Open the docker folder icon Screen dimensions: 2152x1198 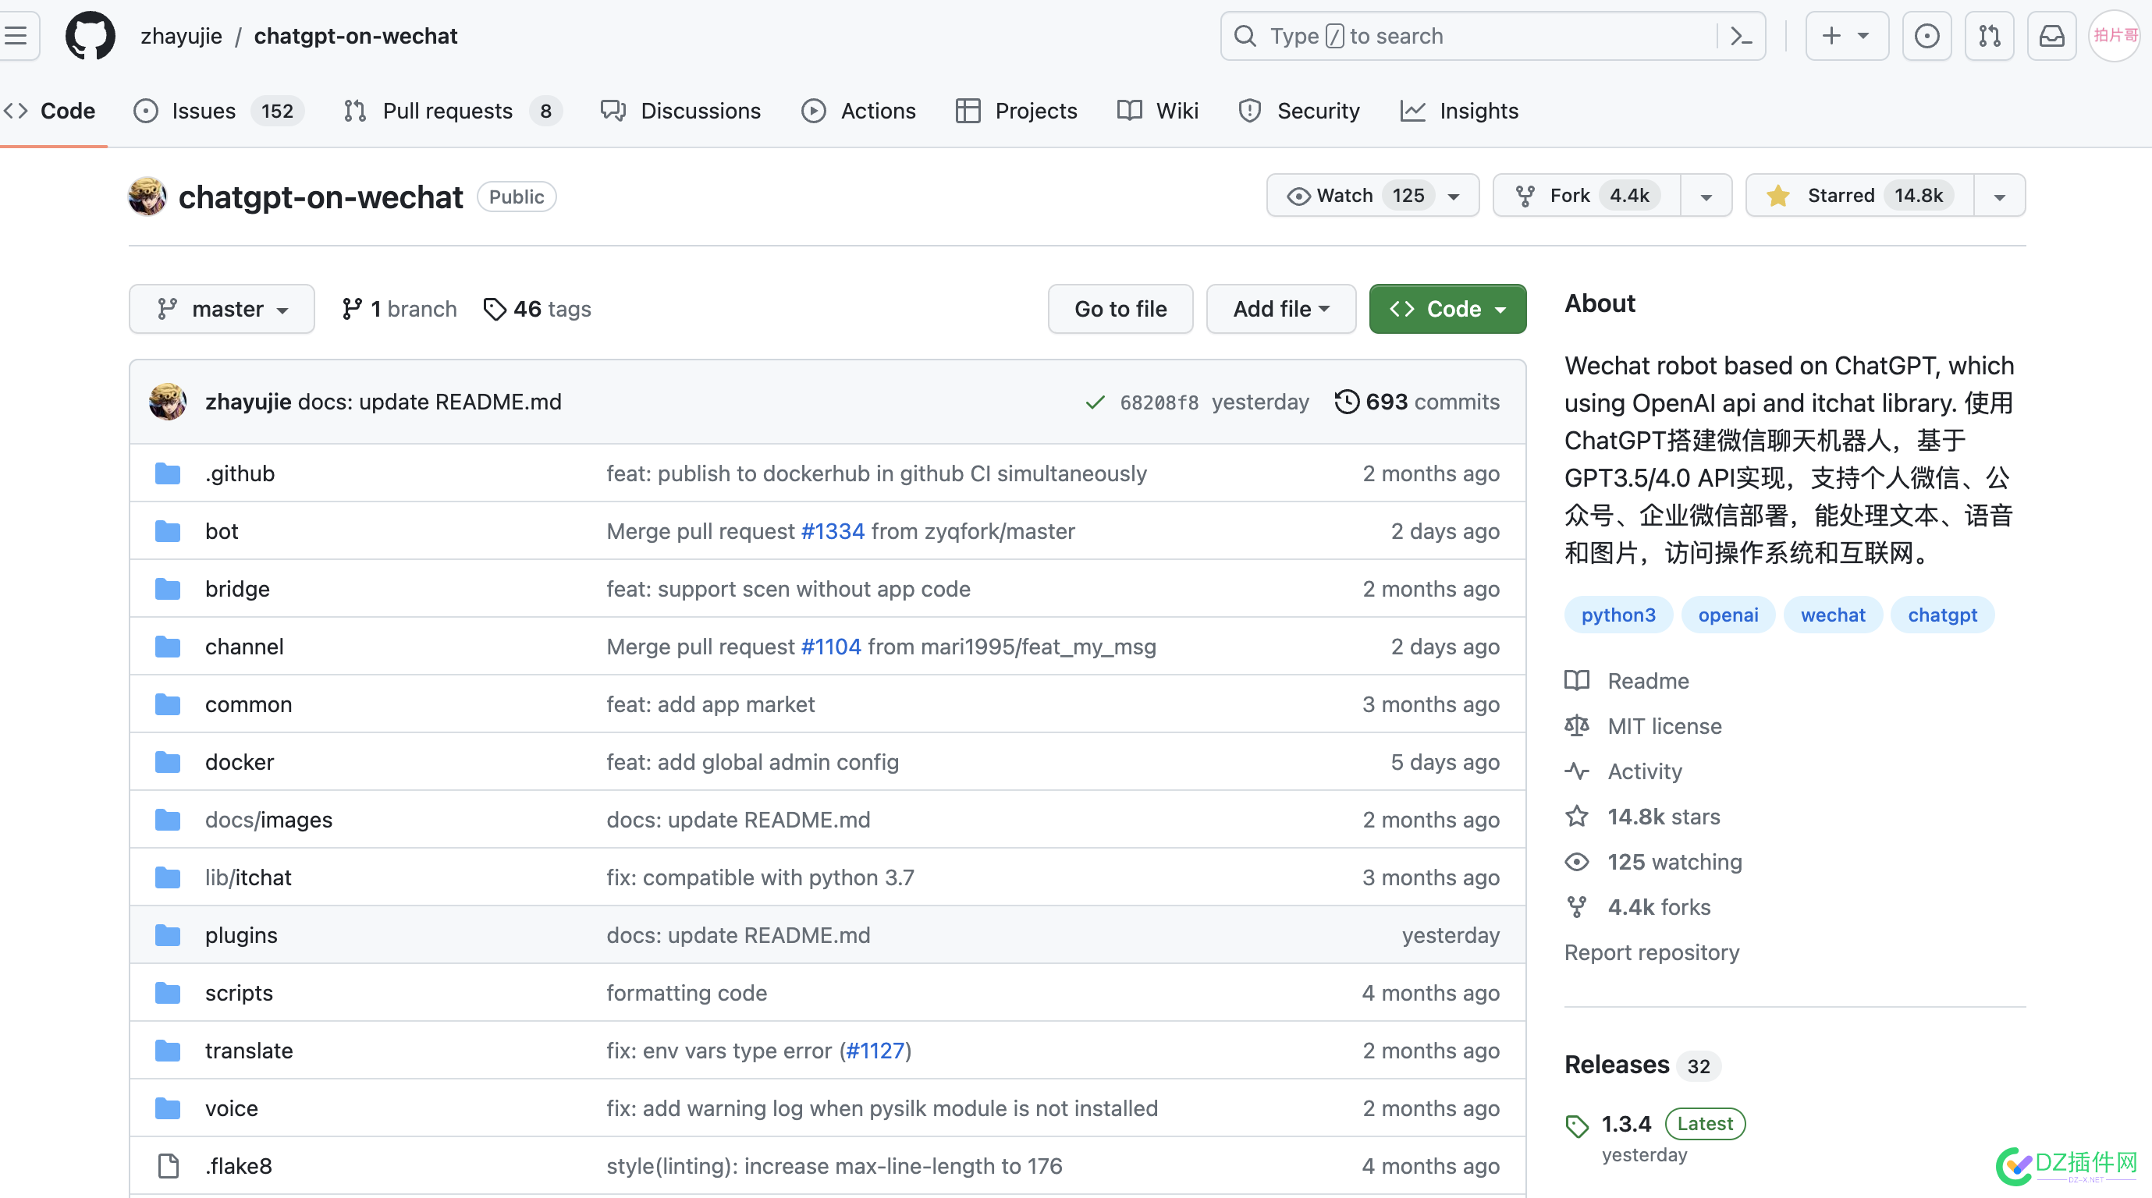(168, 762)
